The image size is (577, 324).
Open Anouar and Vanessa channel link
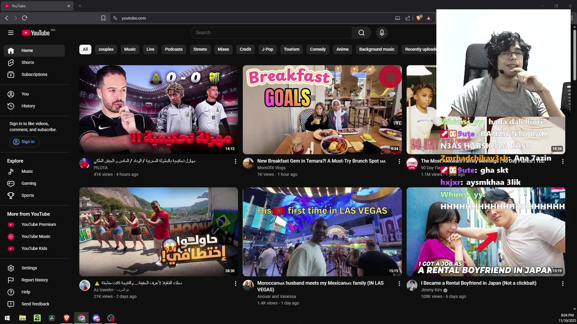(277, 297)
